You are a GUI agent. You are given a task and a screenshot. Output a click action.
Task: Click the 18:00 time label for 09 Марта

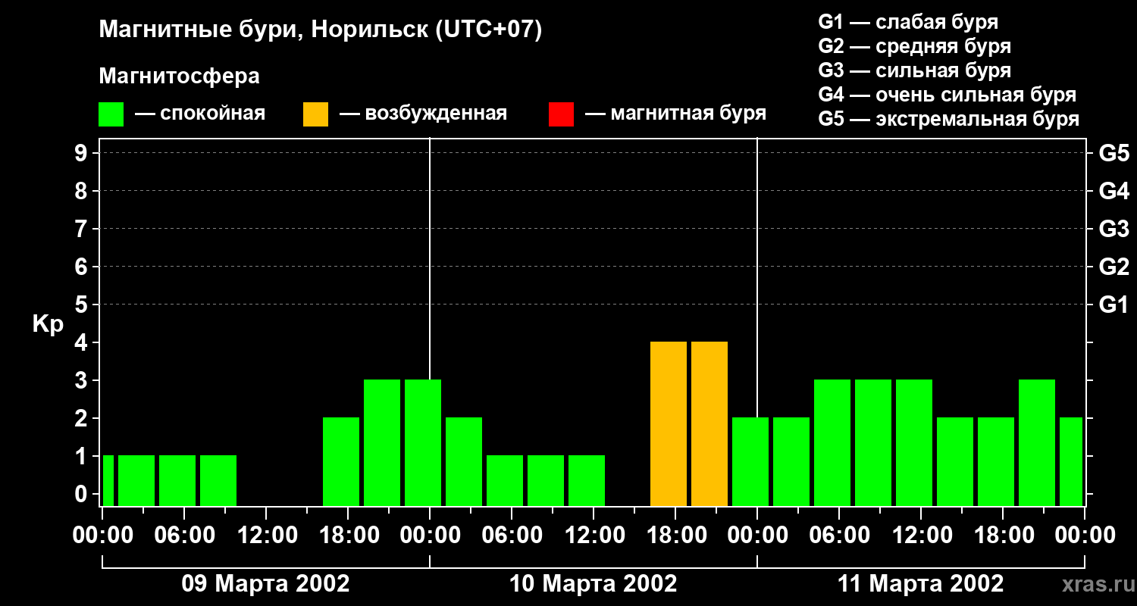tap(348, 536)
